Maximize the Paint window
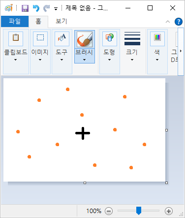 click(x=150, y=8)
